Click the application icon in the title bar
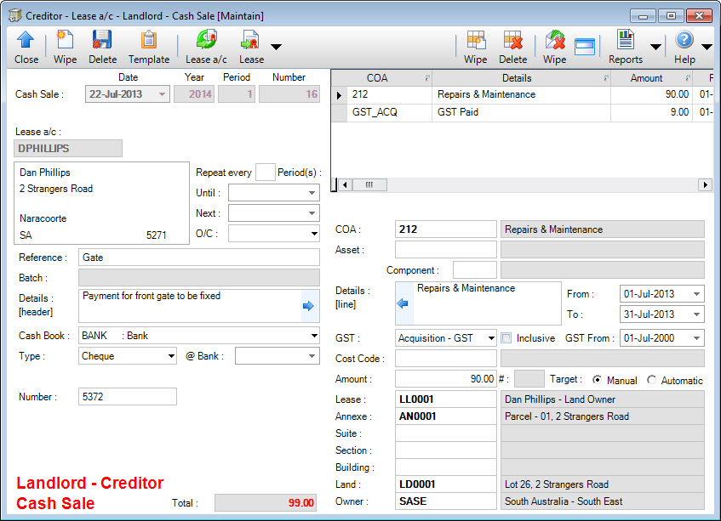The height and width of the screenshot is (521, 721). pyautogui.click(x=15, y=15)
